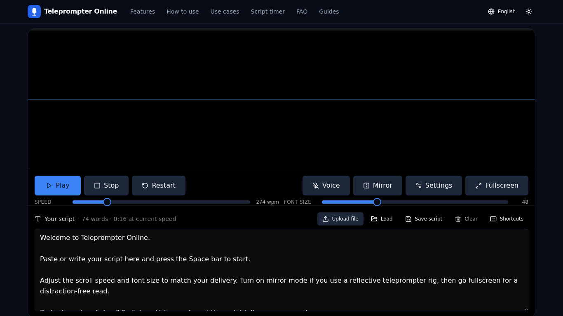
Task: Open the English language selector
Action: [502, 12]
